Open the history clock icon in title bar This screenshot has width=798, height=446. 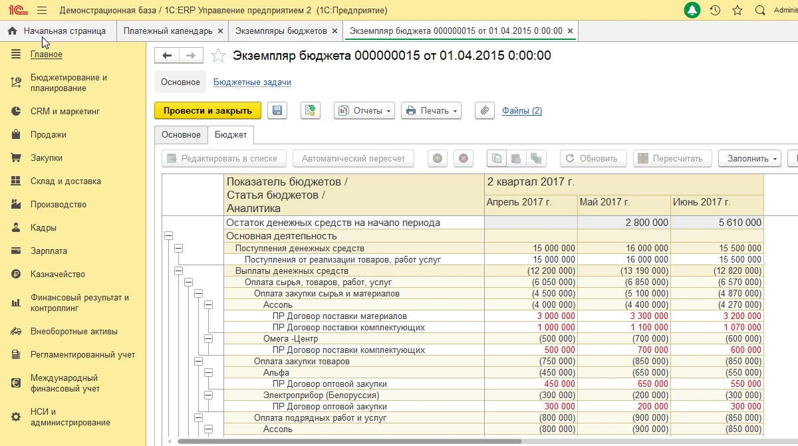point(715,11)
